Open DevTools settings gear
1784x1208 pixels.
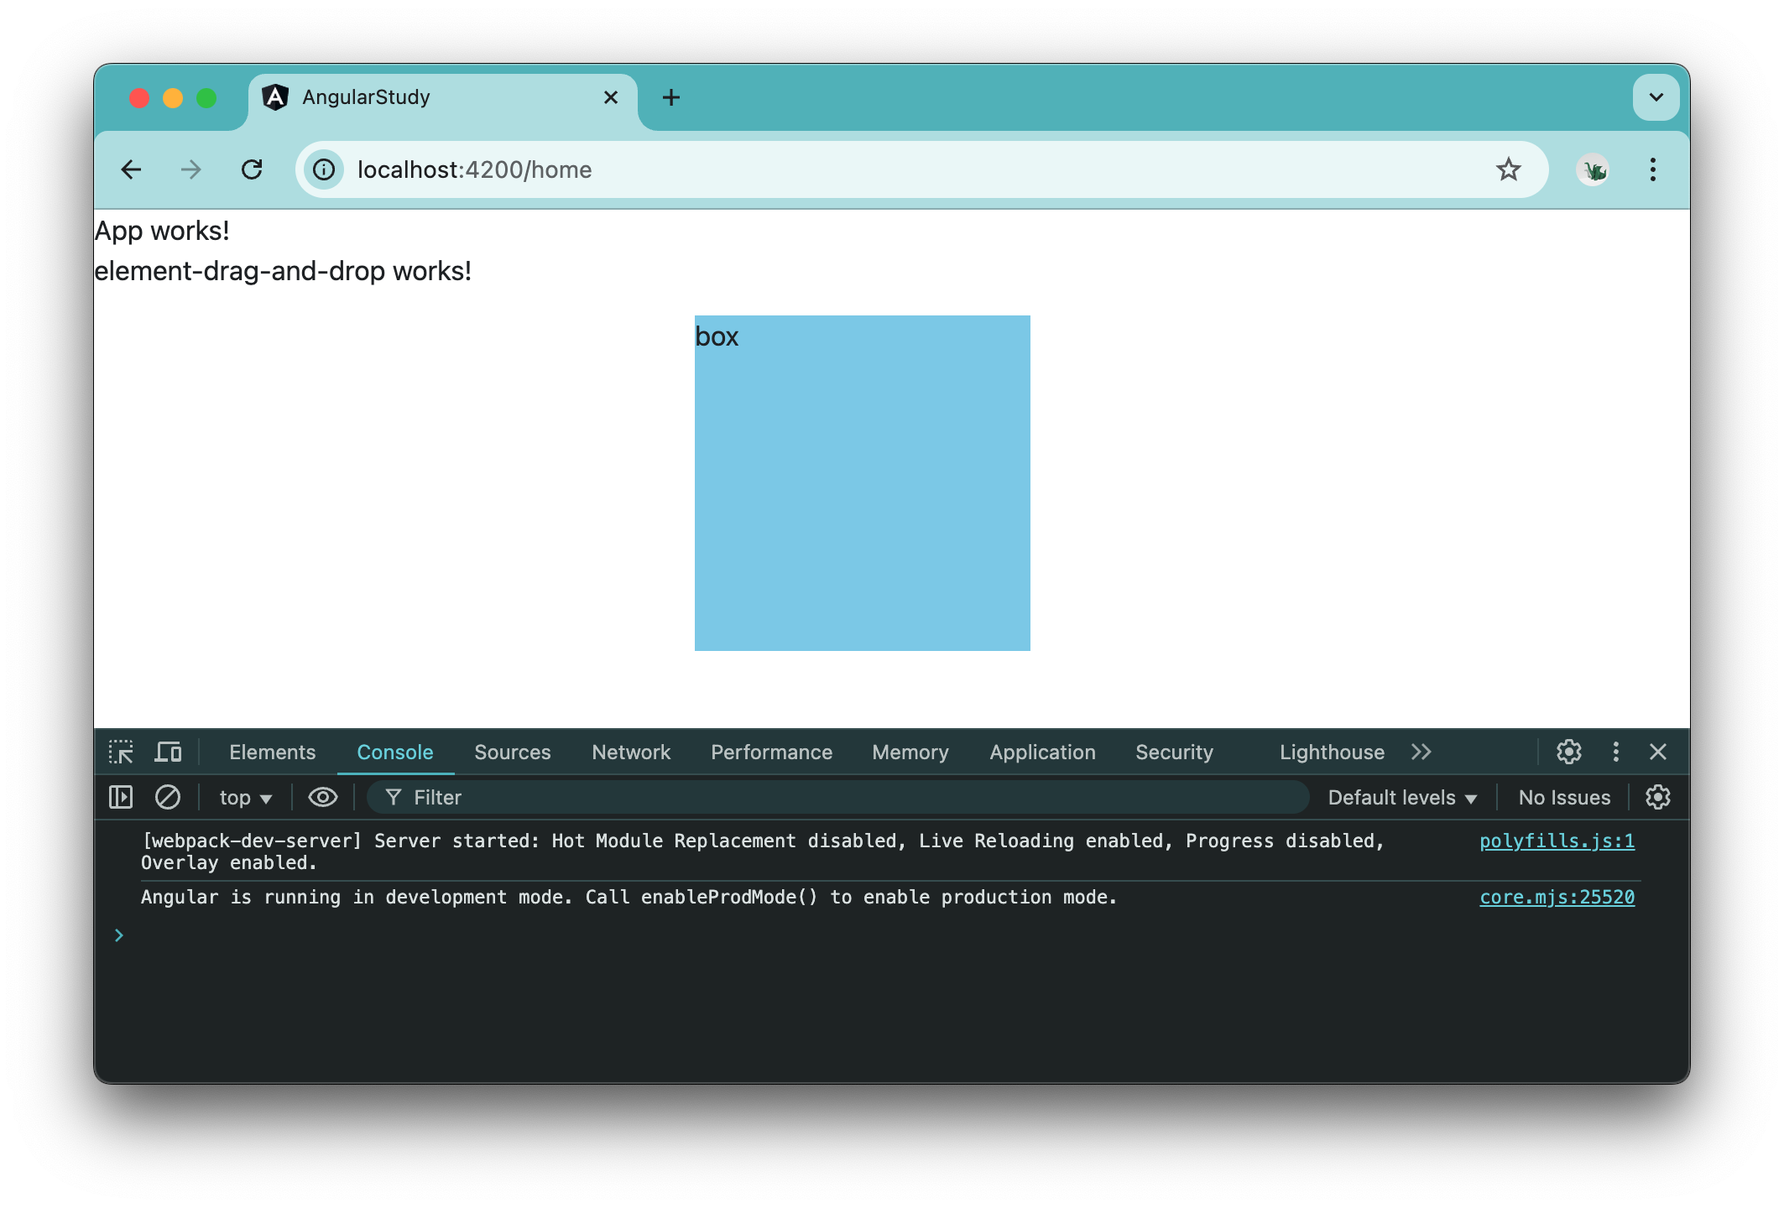coord(1568,752)
